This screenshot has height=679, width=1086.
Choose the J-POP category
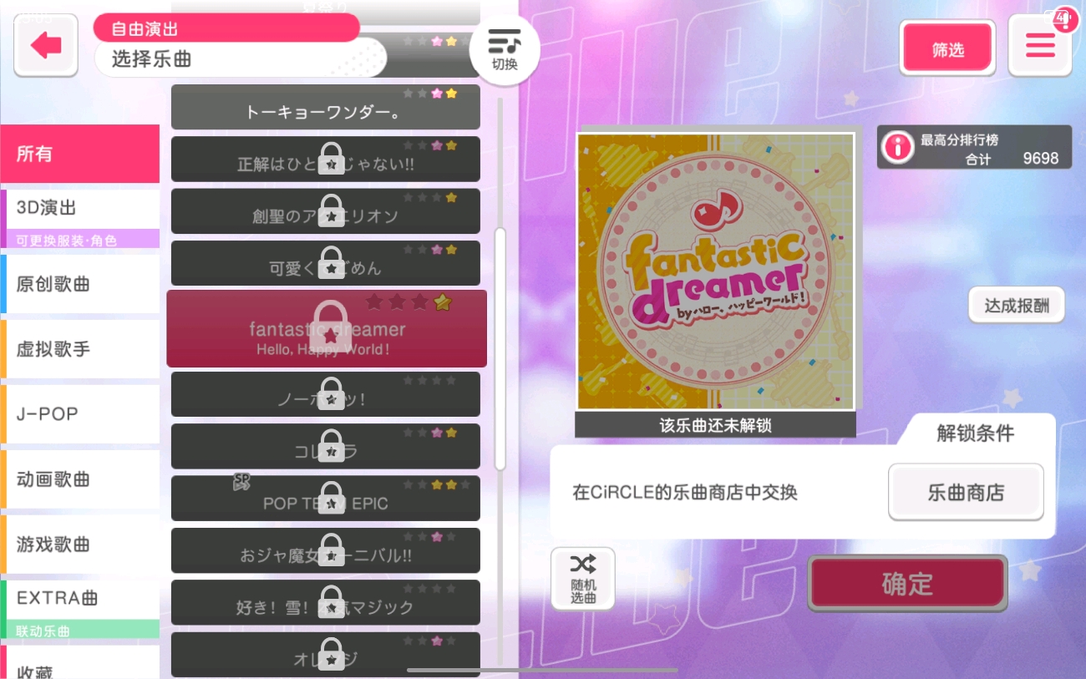pyautogui.click(x=80, y=414)
